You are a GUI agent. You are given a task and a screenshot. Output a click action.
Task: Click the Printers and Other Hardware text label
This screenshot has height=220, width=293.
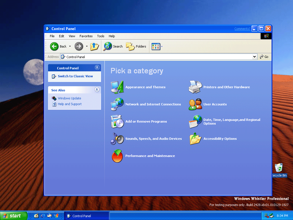click(227, 87)
